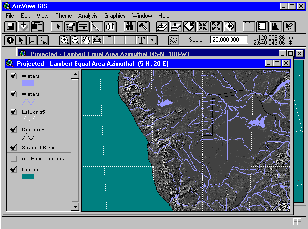Select the Measure ruler tool
This screenshot has height=229, width=308.
pos(97,40)
